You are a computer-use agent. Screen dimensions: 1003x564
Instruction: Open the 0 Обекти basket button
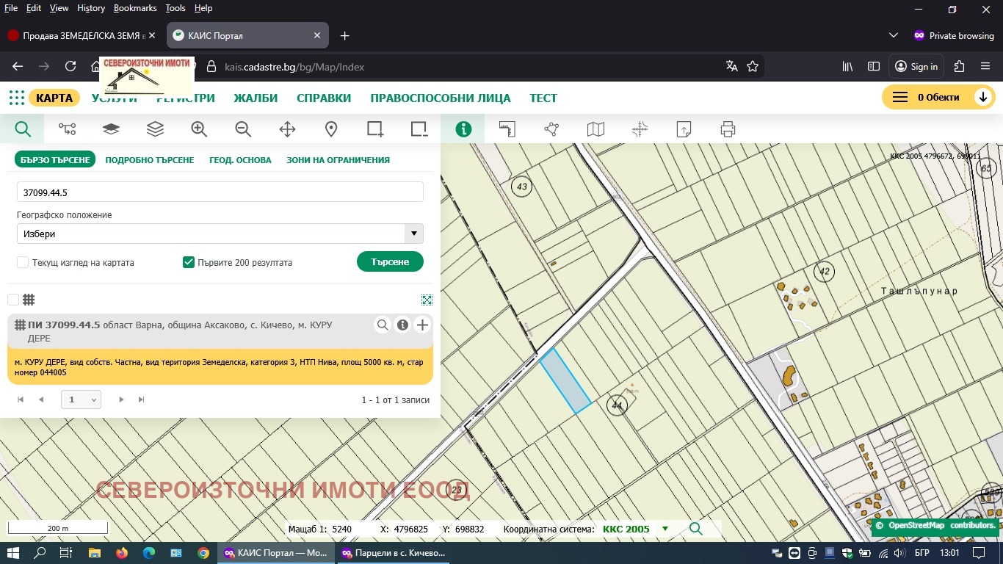(938, 98)
